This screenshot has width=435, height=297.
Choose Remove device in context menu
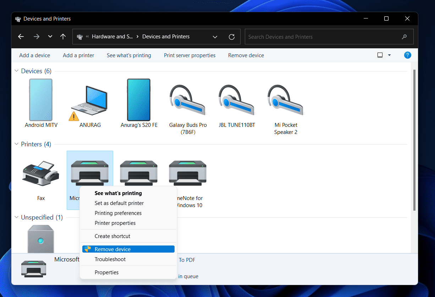coord(128,249)
